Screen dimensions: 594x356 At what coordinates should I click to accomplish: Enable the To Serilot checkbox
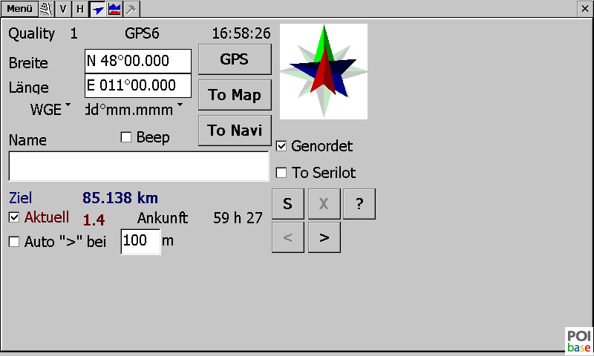281,173
